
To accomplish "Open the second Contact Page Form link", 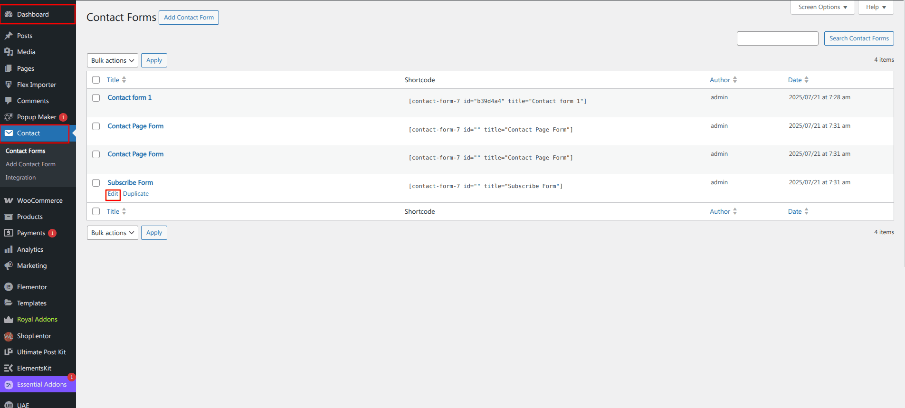I will tap(135, 154).
